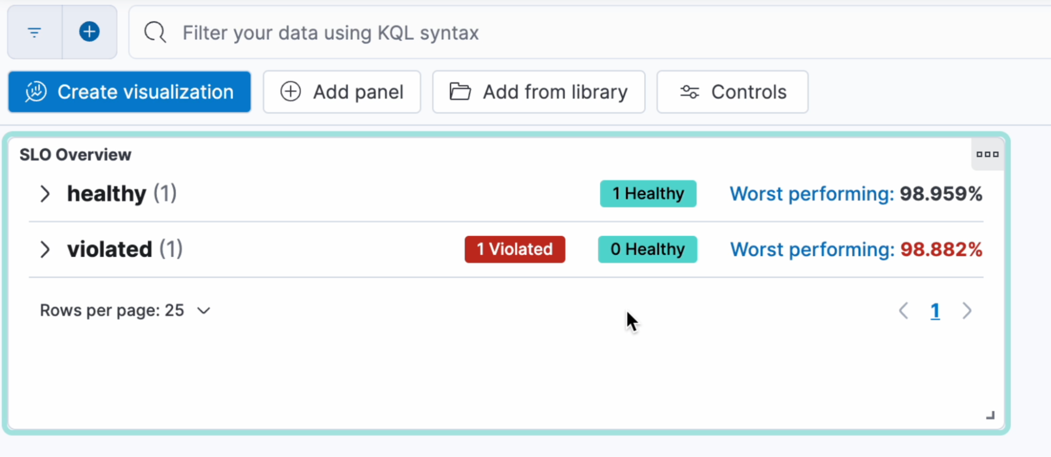Open Rows per page dropdown
This screenshot has width=1051, height=457.
click(x=125, y=310)
